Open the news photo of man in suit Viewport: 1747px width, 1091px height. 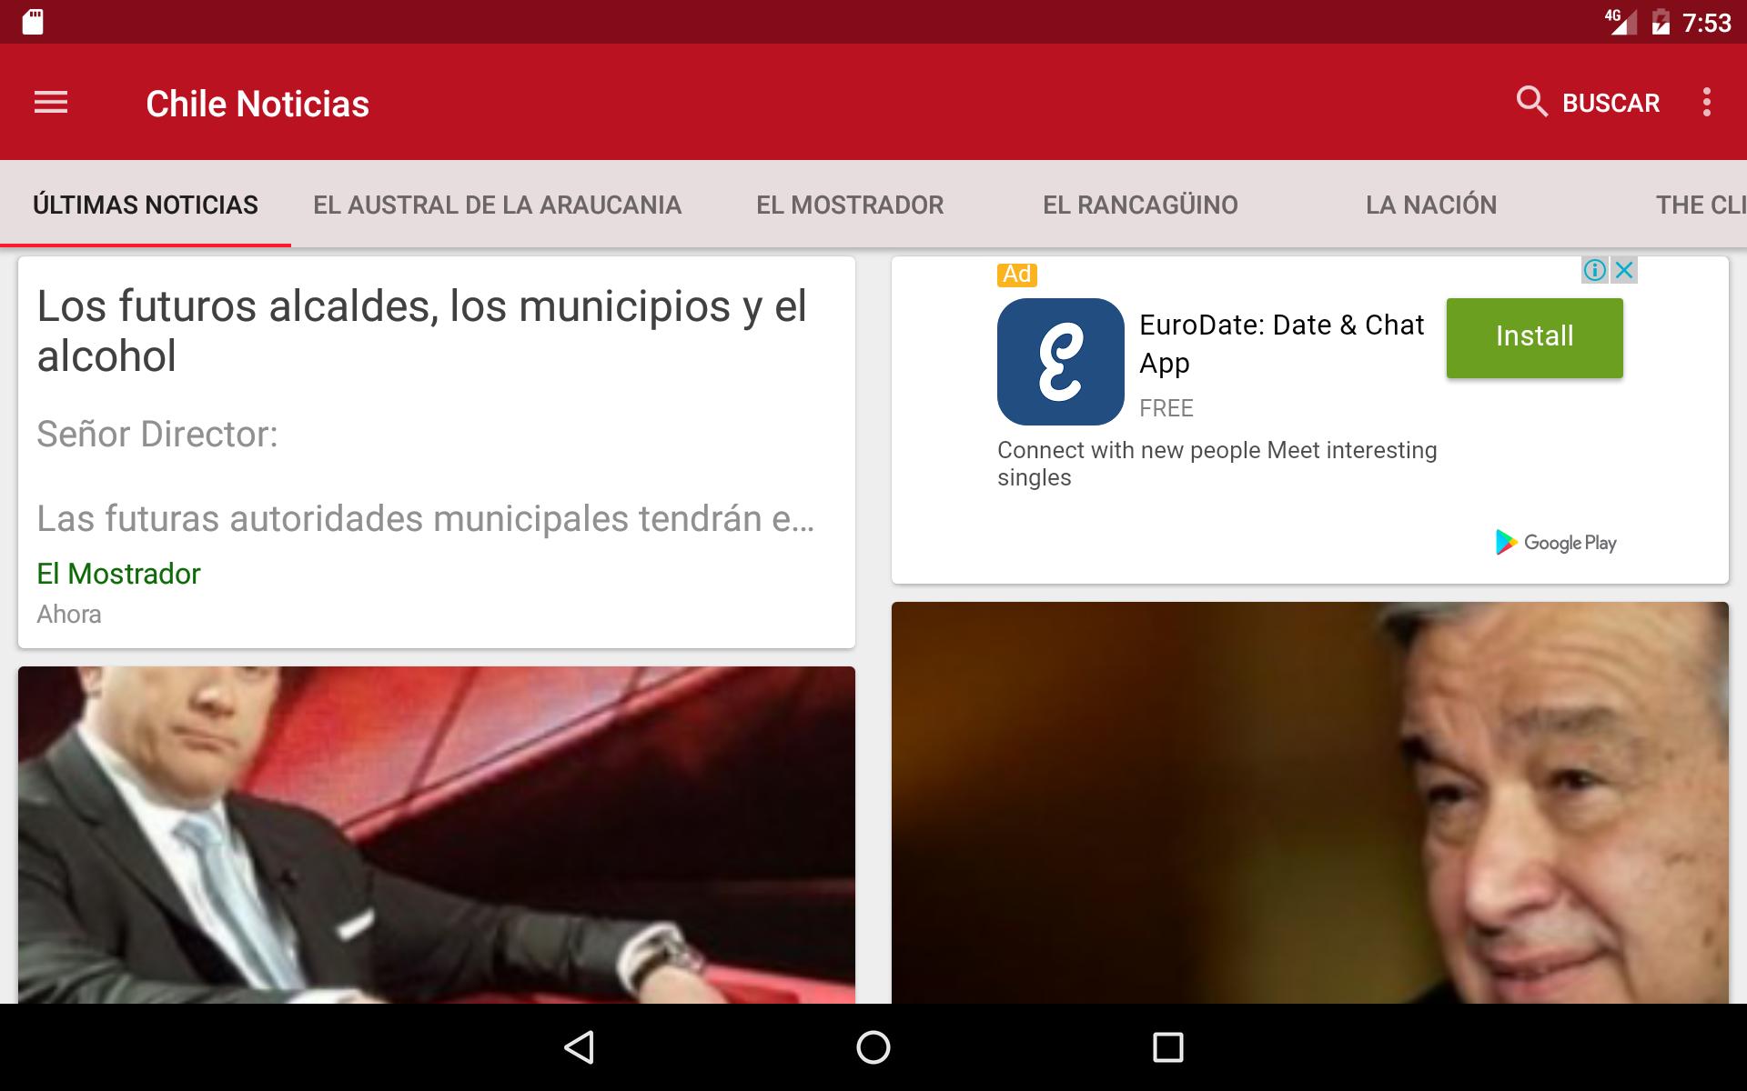437,835
